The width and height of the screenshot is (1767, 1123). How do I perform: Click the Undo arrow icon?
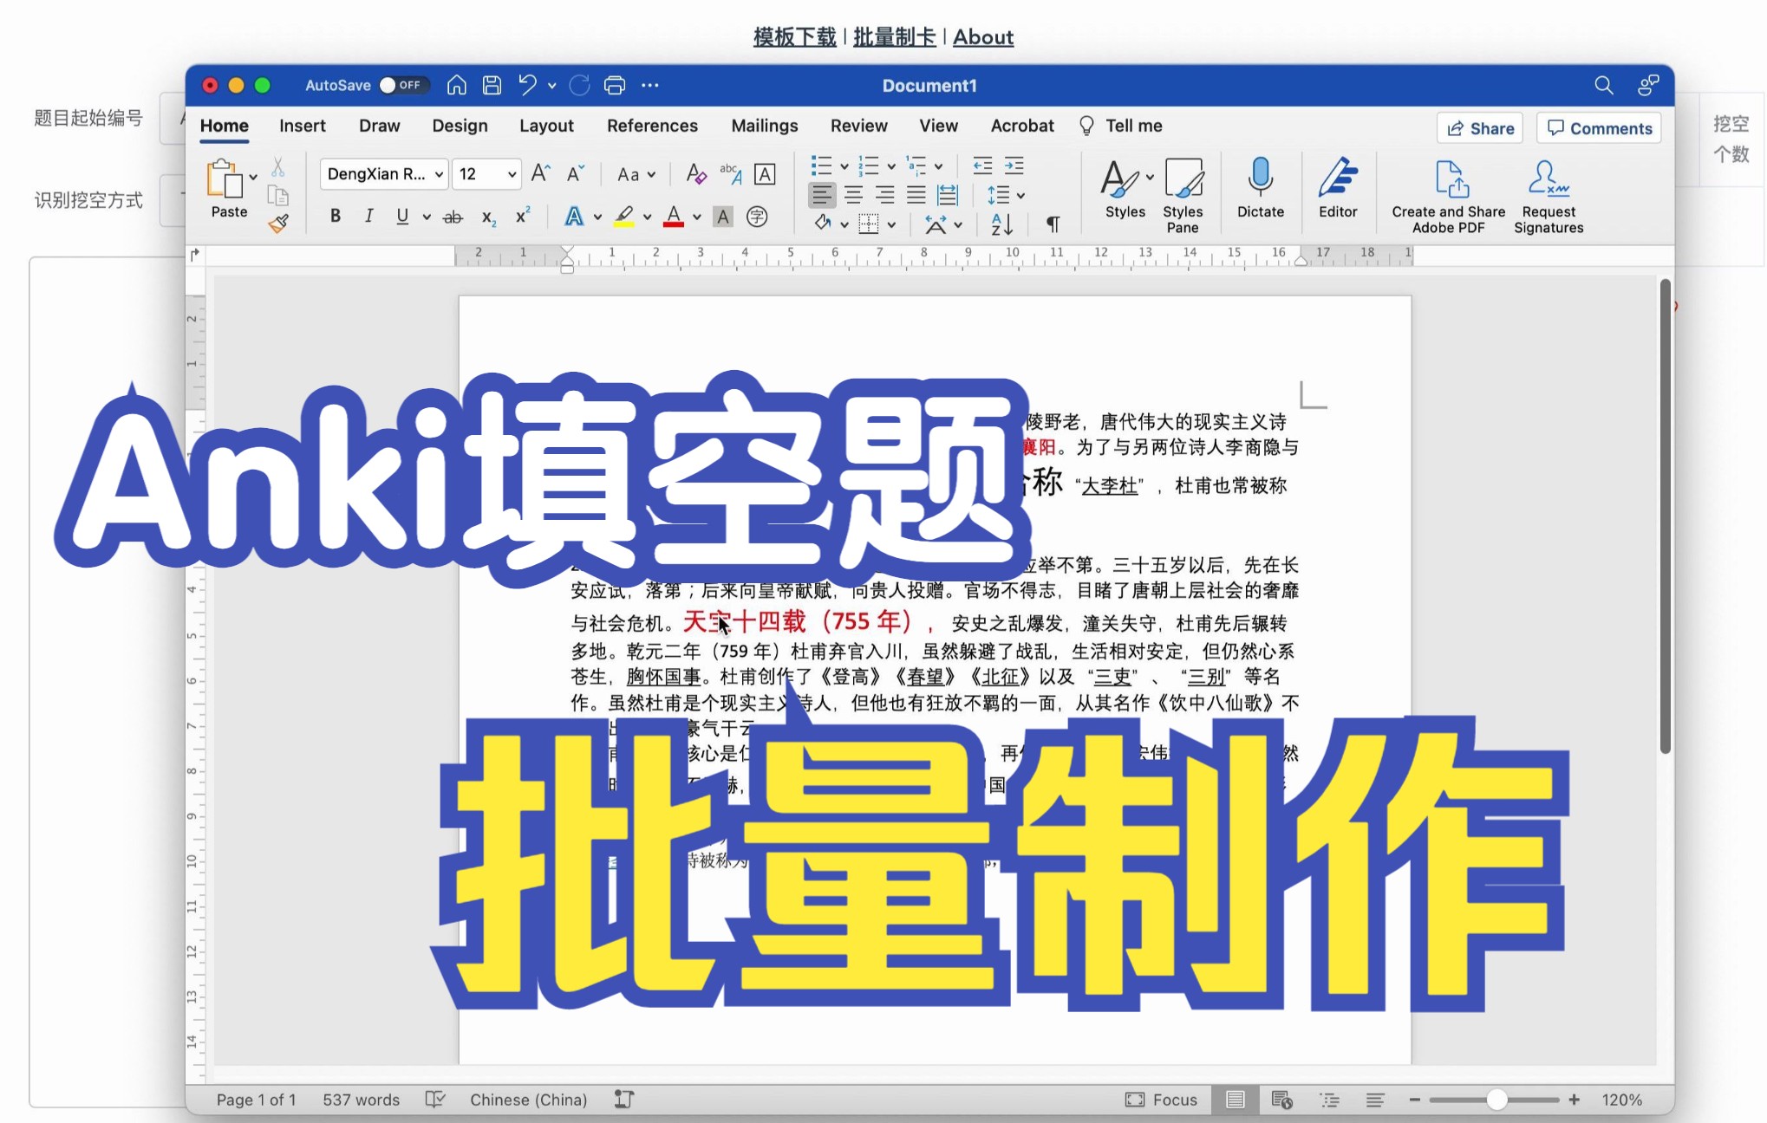pos(526,85)
